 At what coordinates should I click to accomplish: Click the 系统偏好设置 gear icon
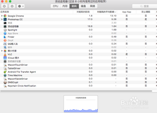pos(5,61)
